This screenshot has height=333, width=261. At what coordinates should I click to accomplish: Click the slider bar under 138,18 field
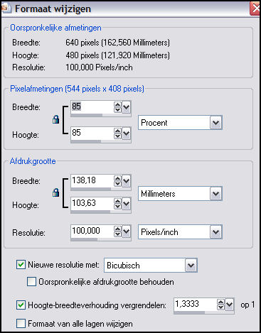coord(101,190)
